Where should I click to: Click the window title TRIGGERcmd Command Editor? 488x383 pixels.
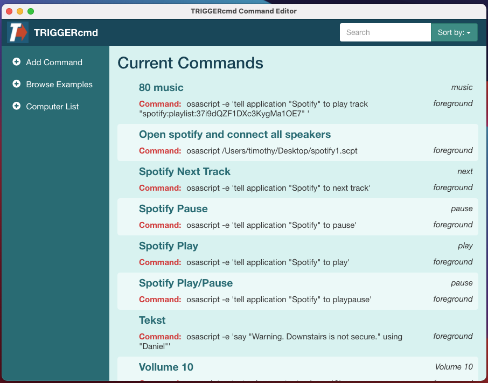coord(243,11)
